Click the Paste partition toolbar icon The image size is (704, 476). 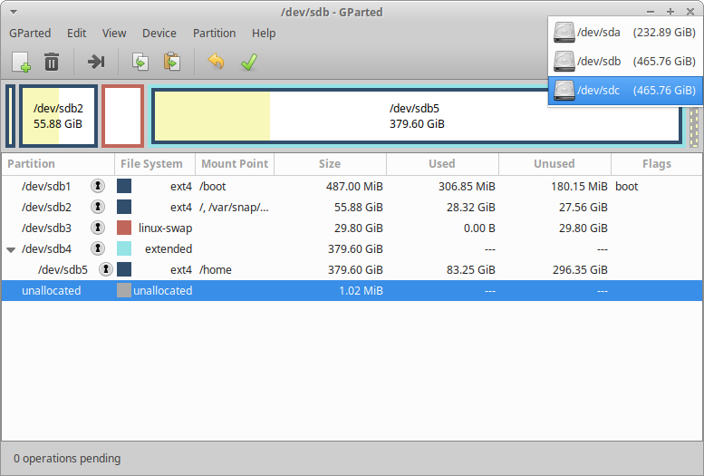(x=170, y=62)
